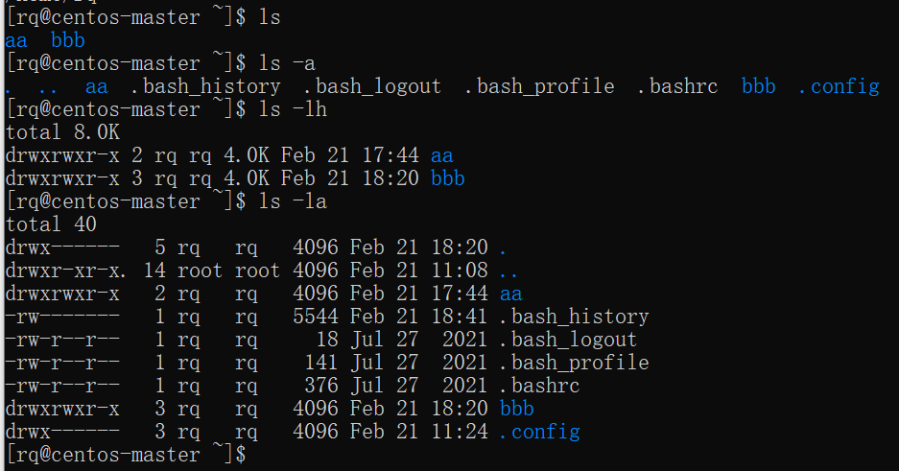Click the time 18:41 of .bash_history
This screenshot has height=471, width=899.
(x=460, y=317)
